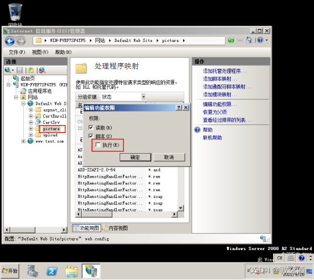This screenshot has width=314, height=280.
Task: Open the 文件(F) menu
Action: click(17, 52)
